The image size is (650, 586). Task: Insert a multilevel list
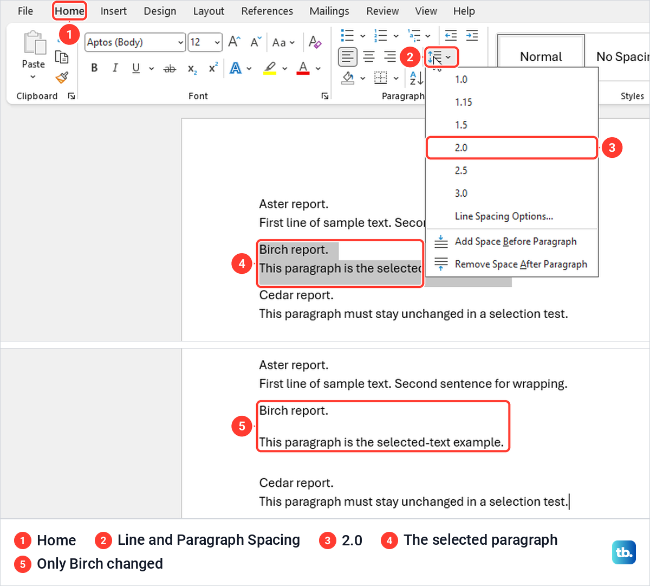click(414, 36)
